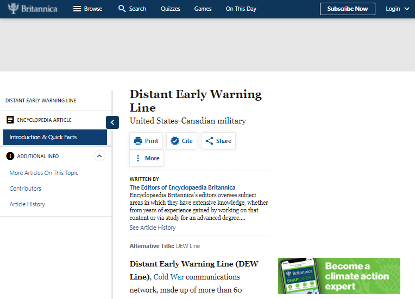
Task: Click the Encyclopedia Article document icon
Action: point(10,120)
